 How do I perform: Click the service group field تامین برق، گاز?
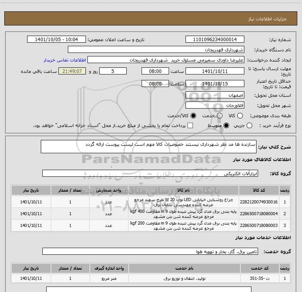[150, 251]
